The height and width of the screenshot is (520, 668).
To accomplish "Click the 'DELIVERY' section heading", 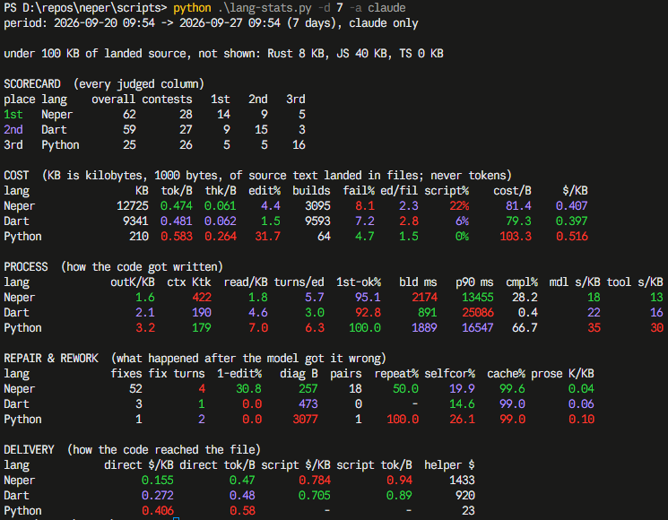I will point(29,450).
